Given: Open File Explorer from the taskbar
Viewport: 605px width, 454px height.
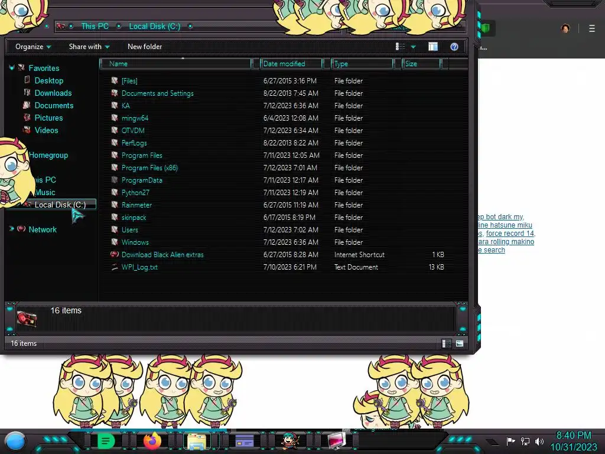Looking at the screenshot, I should (x=197, y=441).
